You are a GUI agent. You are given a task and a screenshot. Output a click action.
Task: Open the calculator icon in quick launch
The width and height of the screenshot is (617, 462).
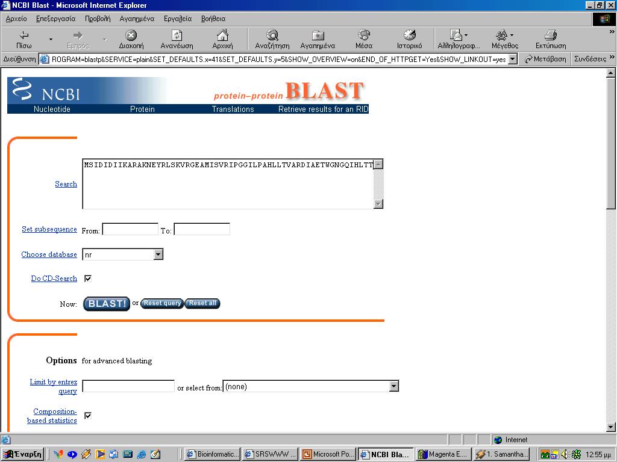point(128,454)
